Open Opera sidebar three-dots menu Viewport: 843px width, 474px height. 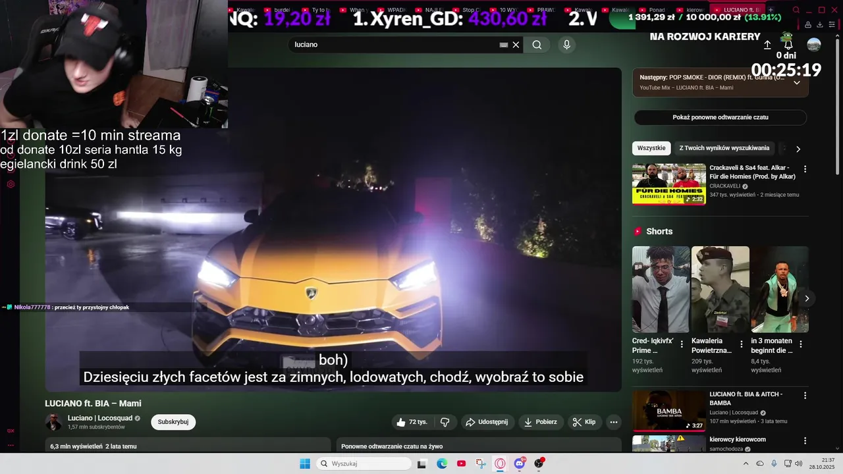(x=11, y=445)
